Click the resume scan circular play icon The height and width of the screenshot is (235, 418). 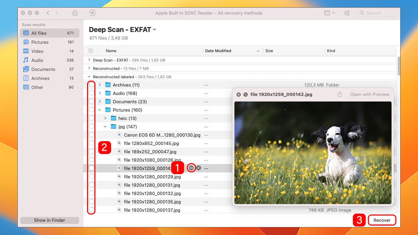[x=92, y=13]
